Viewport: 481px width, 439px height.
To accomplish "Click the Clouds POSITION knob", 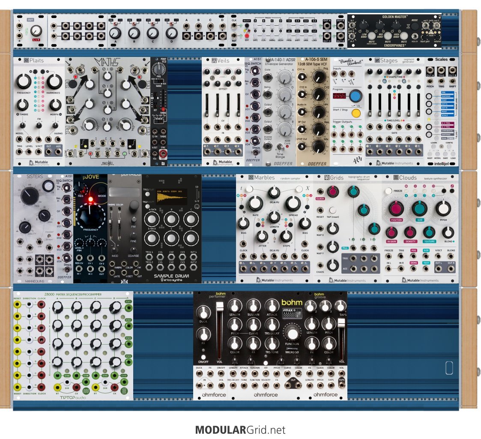I will pyautogui.click(x=396, y=209).
